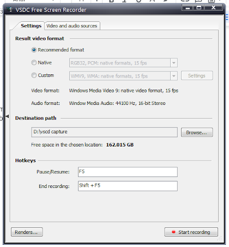Open the Renders... dialog button
229x247 pixels.
[27, 232]
